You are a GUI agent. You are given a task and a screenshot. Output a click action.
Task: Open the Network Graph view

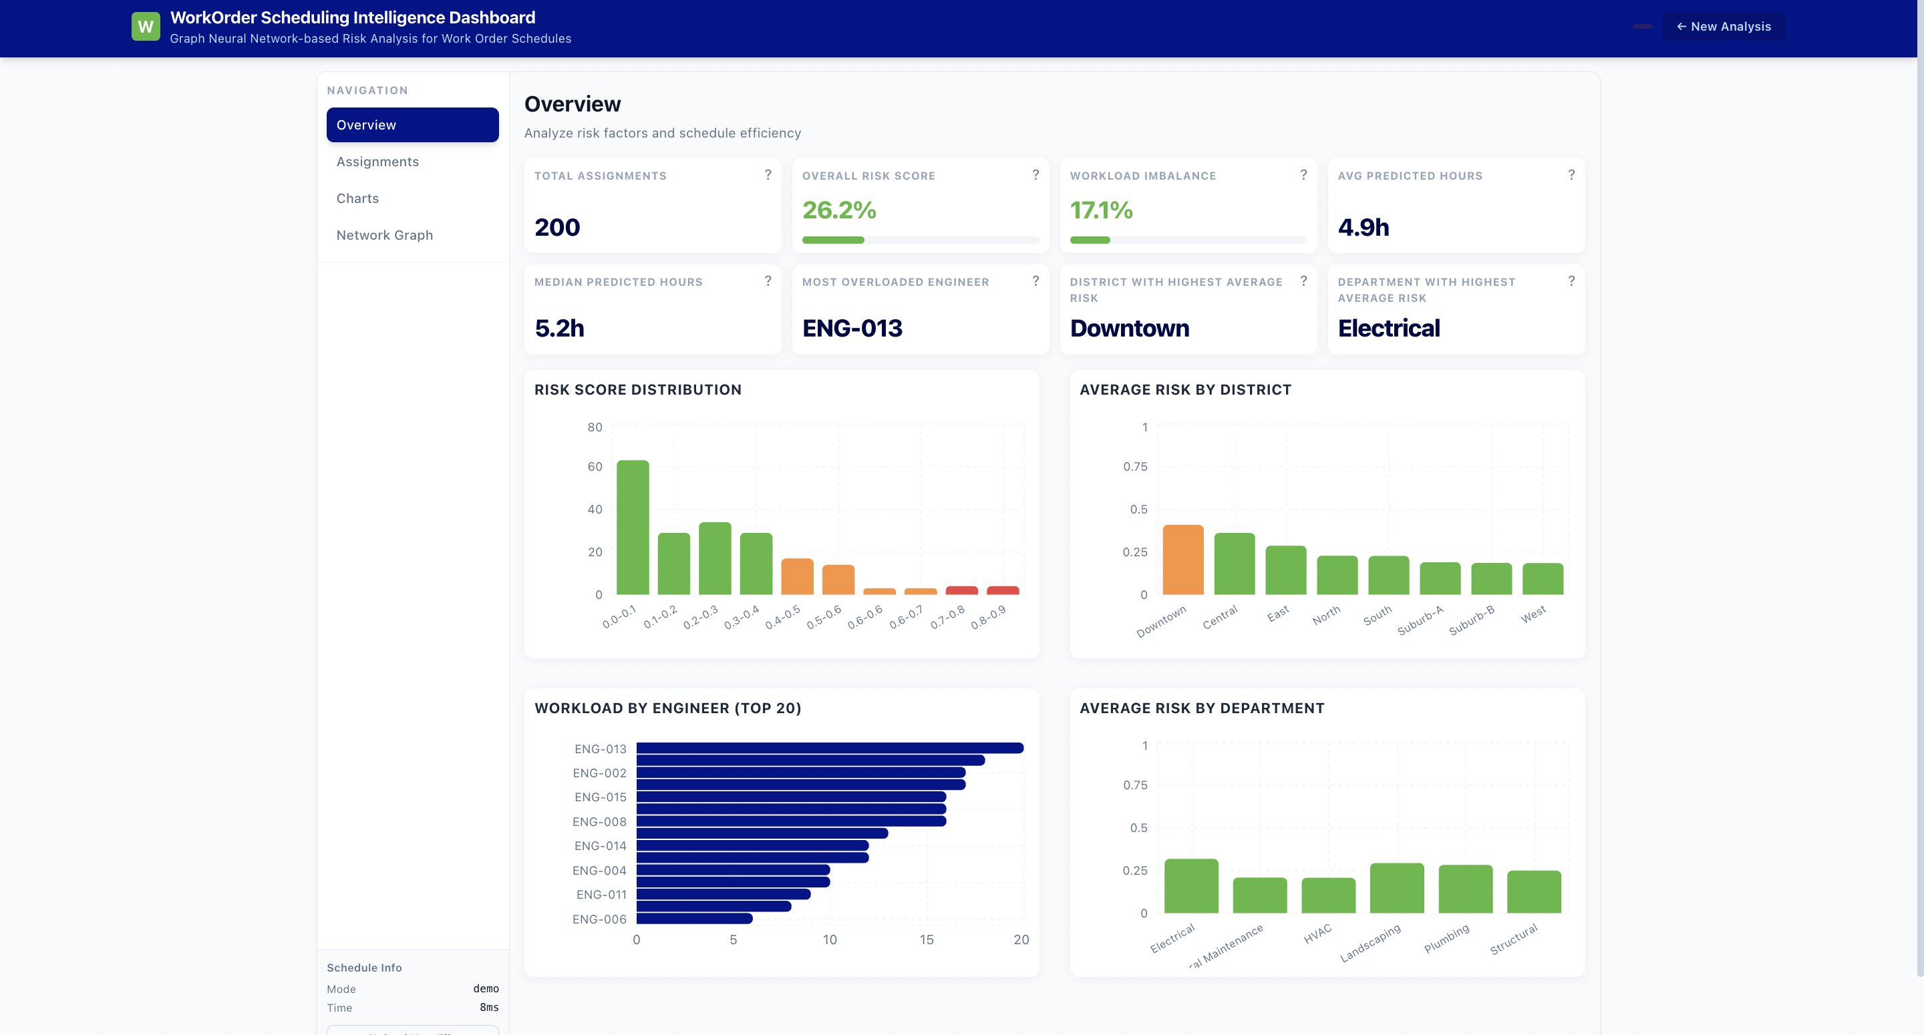click(x=385, y=234)
